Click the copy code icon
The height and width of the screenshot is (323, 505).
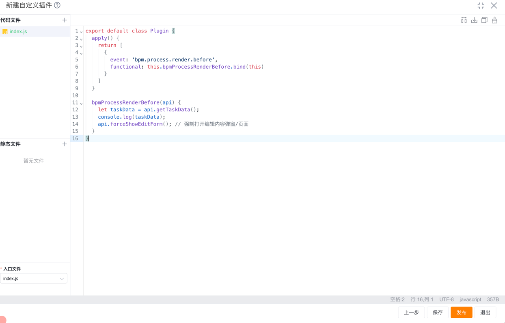click(x=484, y=20)
